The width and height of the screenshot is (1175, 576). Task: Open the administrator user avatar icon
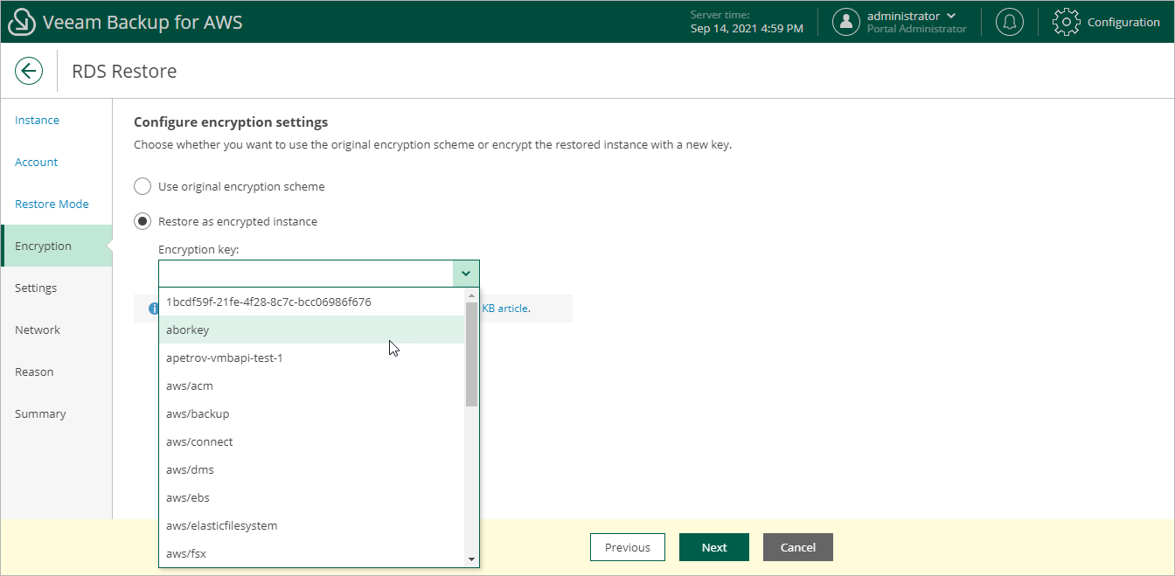[x=845, y=22]
